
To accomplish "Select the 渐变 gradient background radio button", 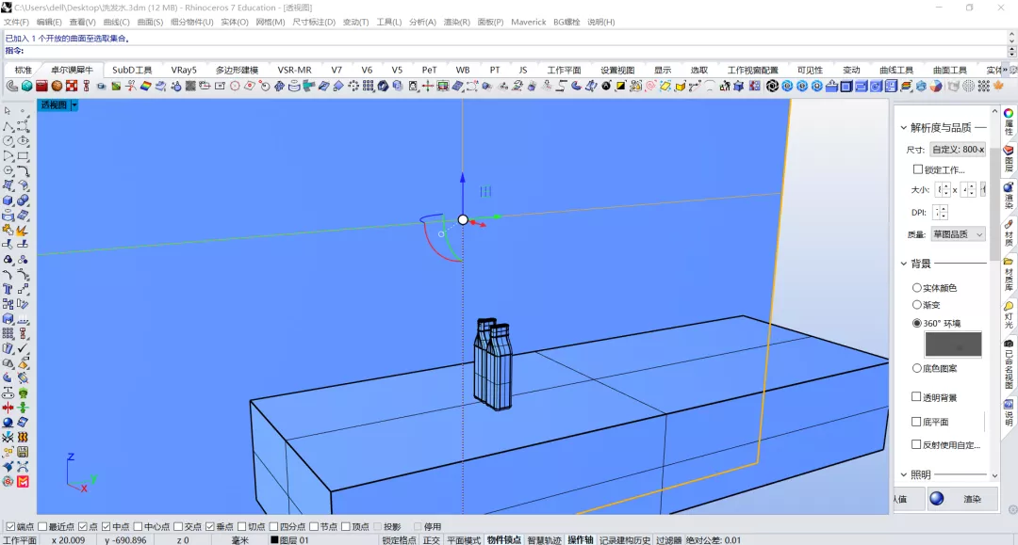I will 917,305.
